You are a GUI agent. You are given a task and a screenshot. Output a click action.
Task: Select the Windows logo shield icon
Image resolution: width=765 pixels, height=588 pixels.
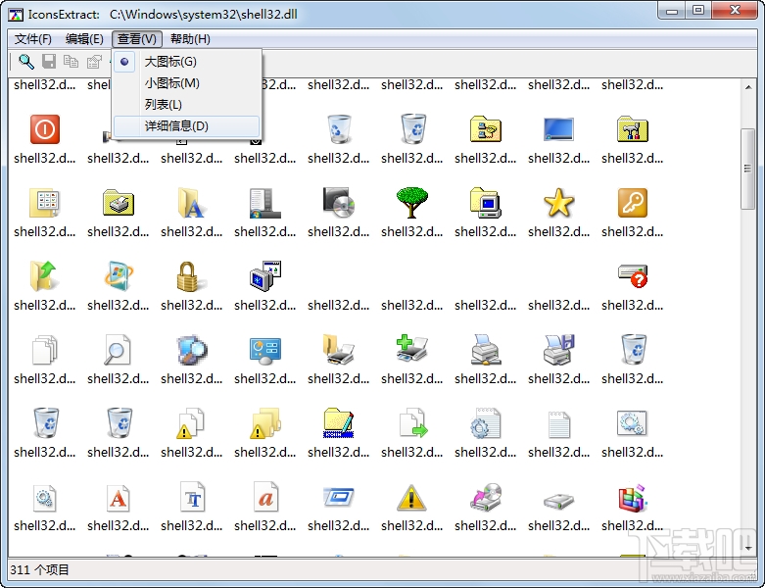119,275
